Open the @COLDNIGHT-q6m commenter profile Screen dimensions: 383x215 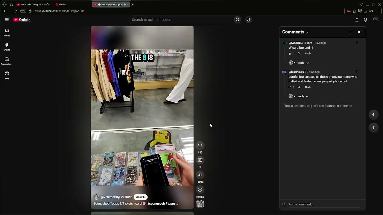[300, 43]
